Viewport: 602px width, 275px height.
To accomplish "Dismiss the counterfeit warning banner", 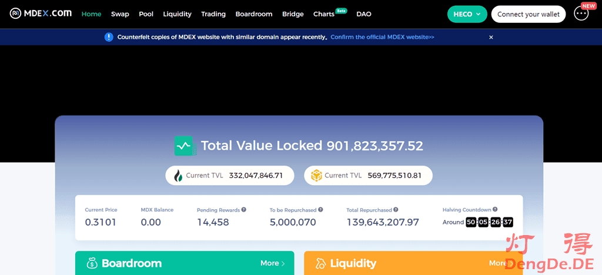I will (491, 37).
